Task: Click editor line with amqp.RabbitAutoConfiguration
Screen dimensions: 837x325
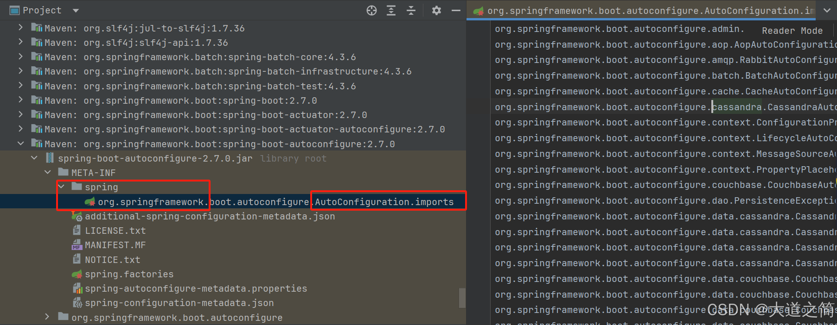Action: coord(665,60)
